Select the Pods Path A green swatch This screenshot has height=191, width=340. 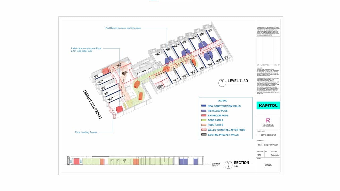[x=203, y=120]
